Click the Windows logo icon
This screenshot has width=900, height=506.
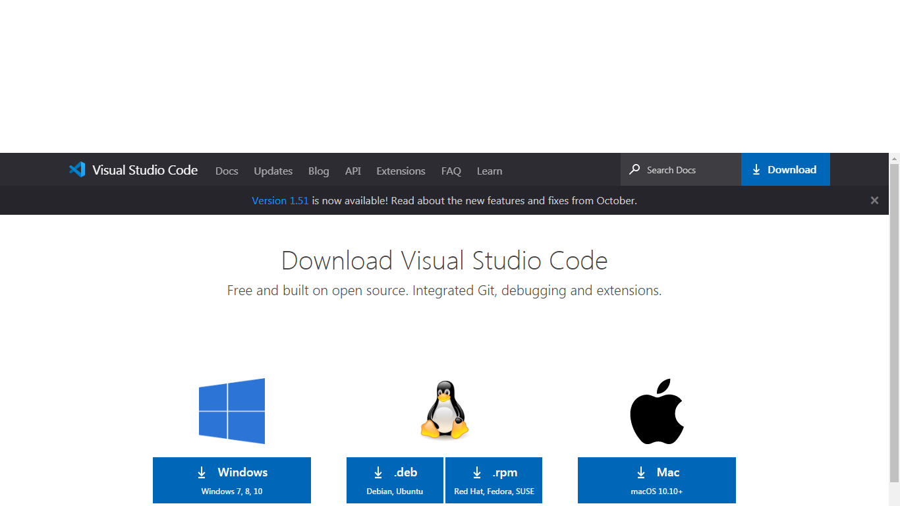pyautogui.click(x=232, y=410)
